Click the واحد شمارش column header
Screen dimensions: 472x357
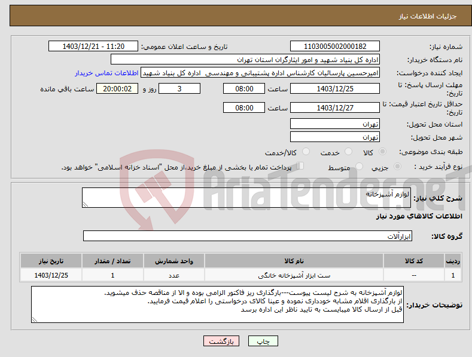[174, 261]
